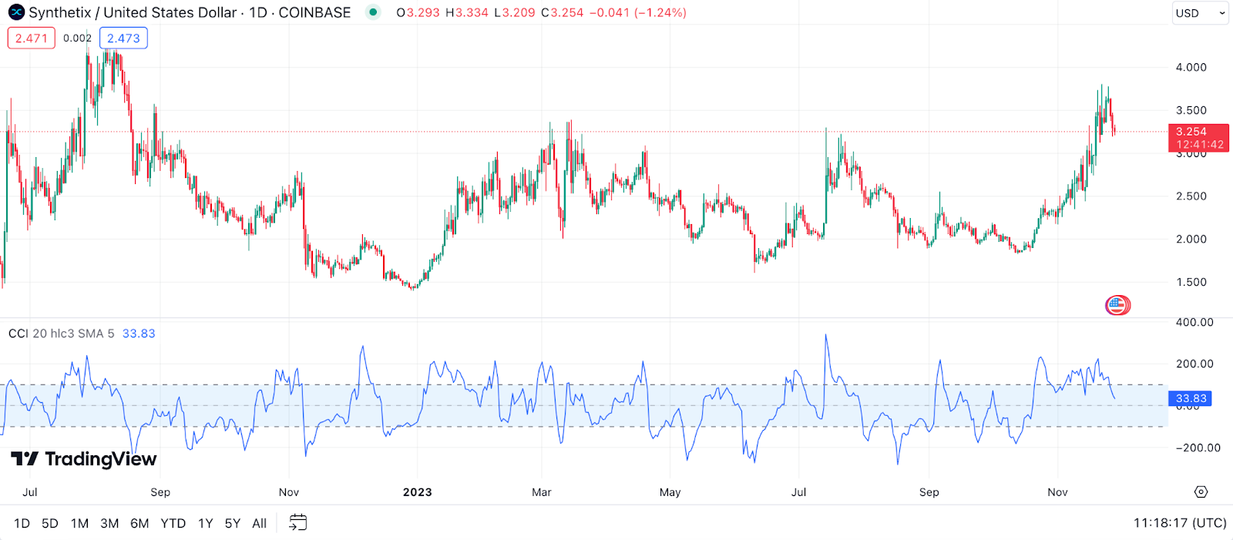This screenshot has height=540, width=1233.
Task: Click the current price label 3.254
Action: (1191, 132)
